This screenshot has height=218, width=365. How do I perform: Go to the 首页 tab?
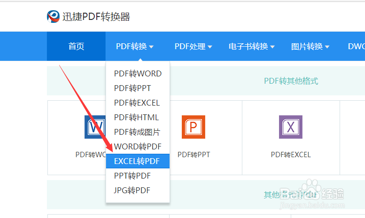(x=76, y=46)
